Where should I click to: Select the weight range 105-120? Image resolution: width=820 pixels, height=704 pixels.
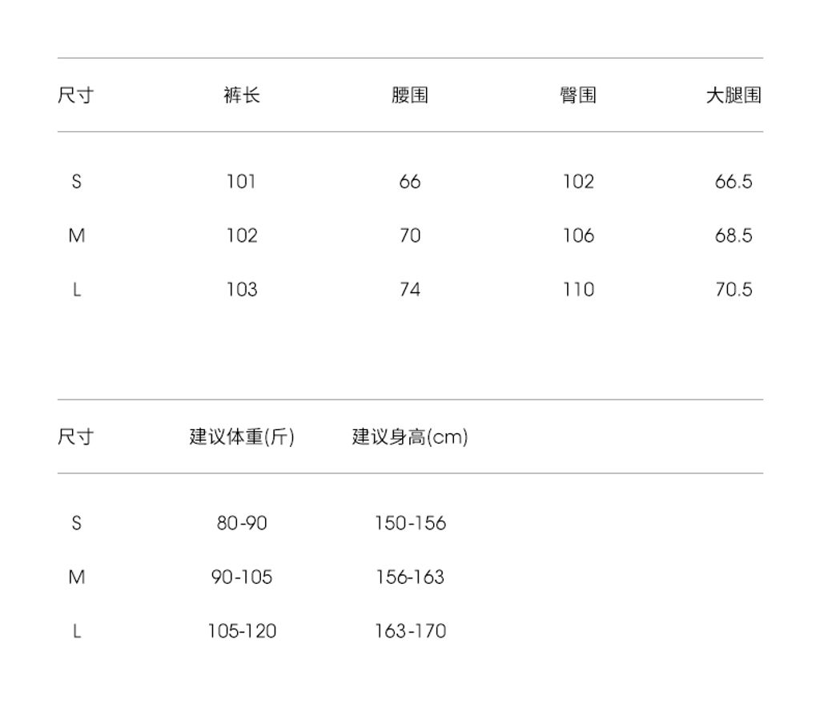(x=242, y=631)
